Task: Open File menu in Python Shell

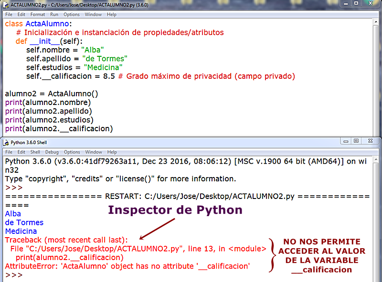Action: [x=9, y=152]
